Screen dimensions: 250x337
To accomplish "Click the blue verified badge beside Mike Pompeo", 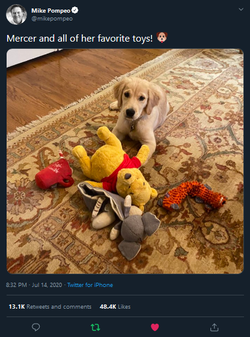I will click(75, 10).
